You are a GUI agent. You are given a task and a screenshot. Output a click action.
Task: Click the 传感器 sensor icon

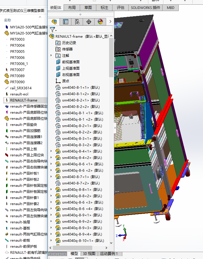58,49
